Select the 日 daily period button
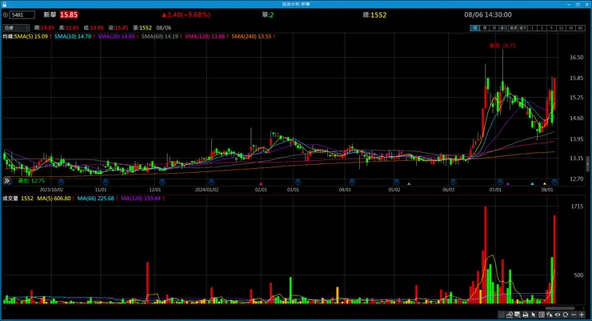Image resolution: width=592 pixels, height=321 pixels. pyautogui.click(x=475, y=28)
